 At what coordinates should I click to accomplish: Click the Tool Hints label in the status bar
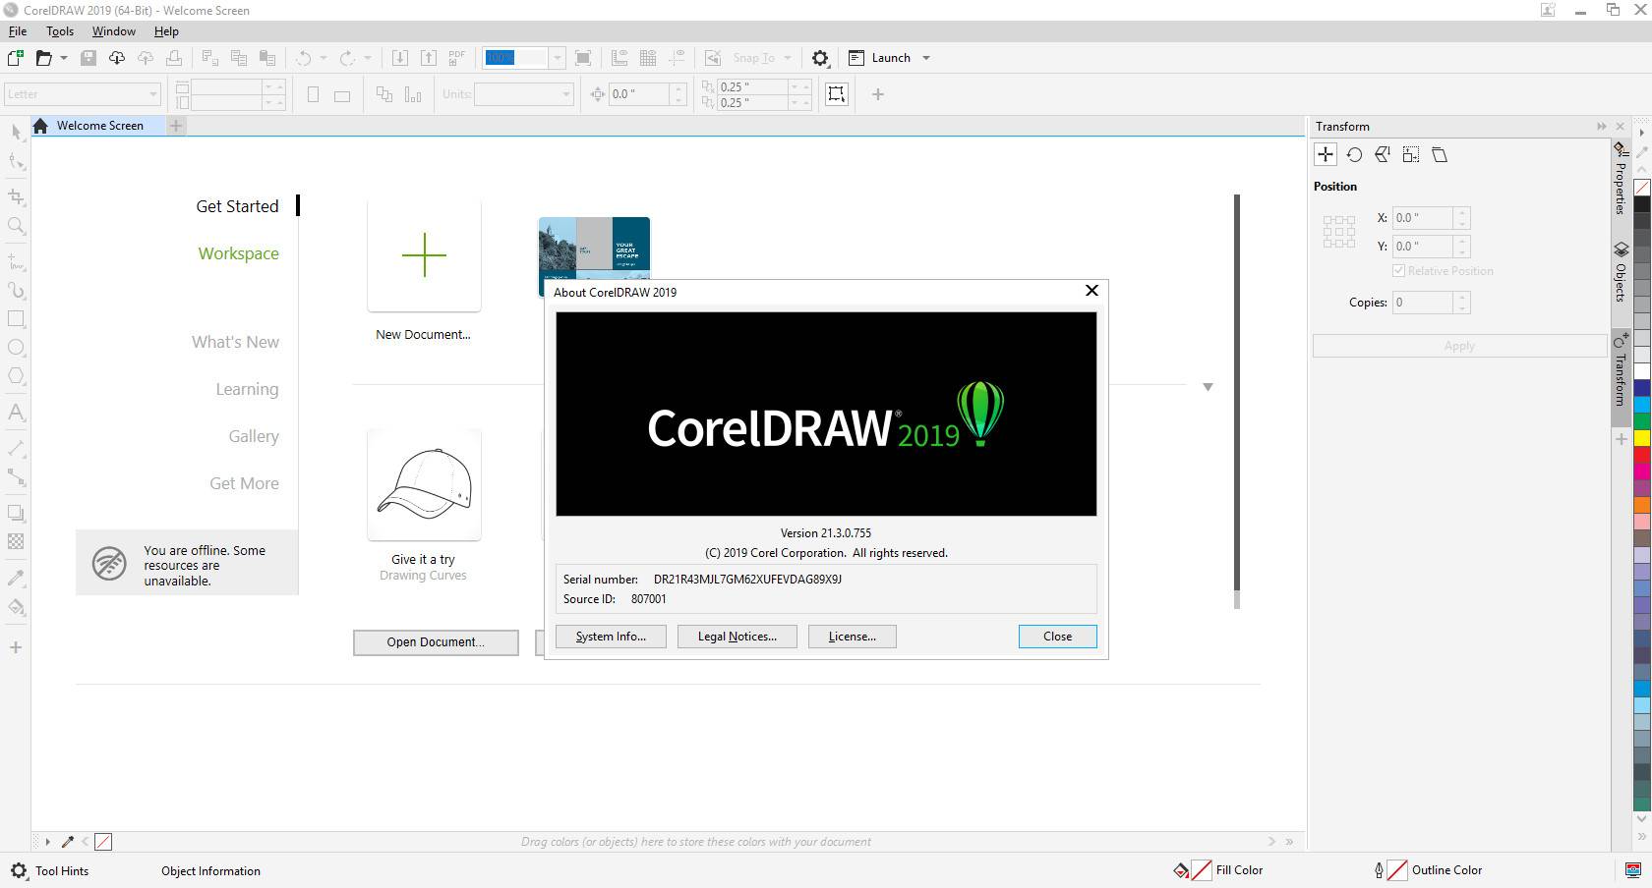[62, 871]
